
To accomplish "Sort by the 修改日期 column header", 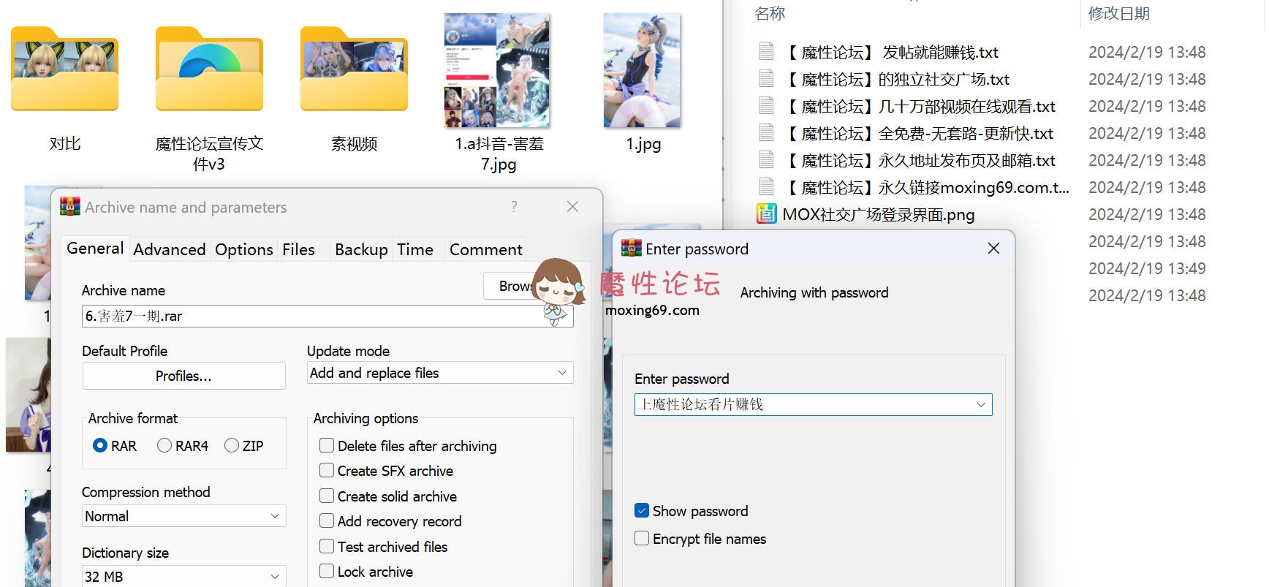I will (1118, 13).
